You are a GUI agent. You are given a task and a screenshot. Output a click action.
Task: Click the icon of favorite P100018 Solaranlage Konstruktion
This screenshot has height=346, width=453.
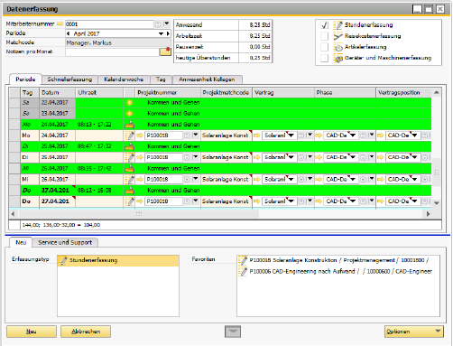pyautogui.click(x=243, y=260)
